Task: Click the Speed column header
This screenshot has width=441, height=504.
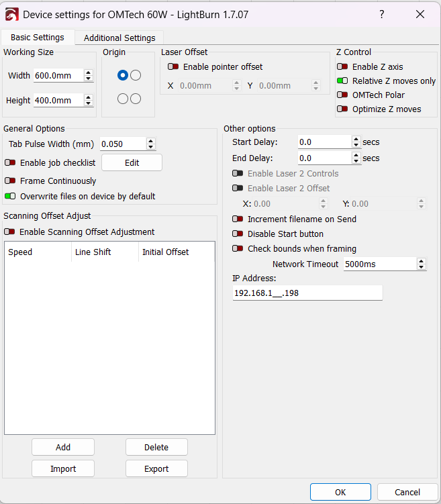Action: (x=38, y=252)
